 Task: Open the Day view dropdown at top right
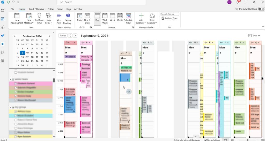coord(254,36)
